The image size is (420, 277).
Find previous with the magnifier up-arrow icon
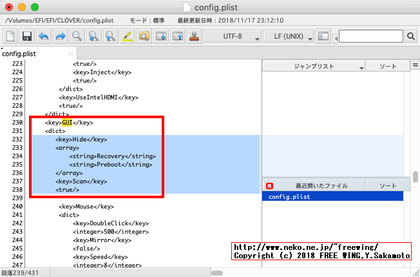(111, 36)
